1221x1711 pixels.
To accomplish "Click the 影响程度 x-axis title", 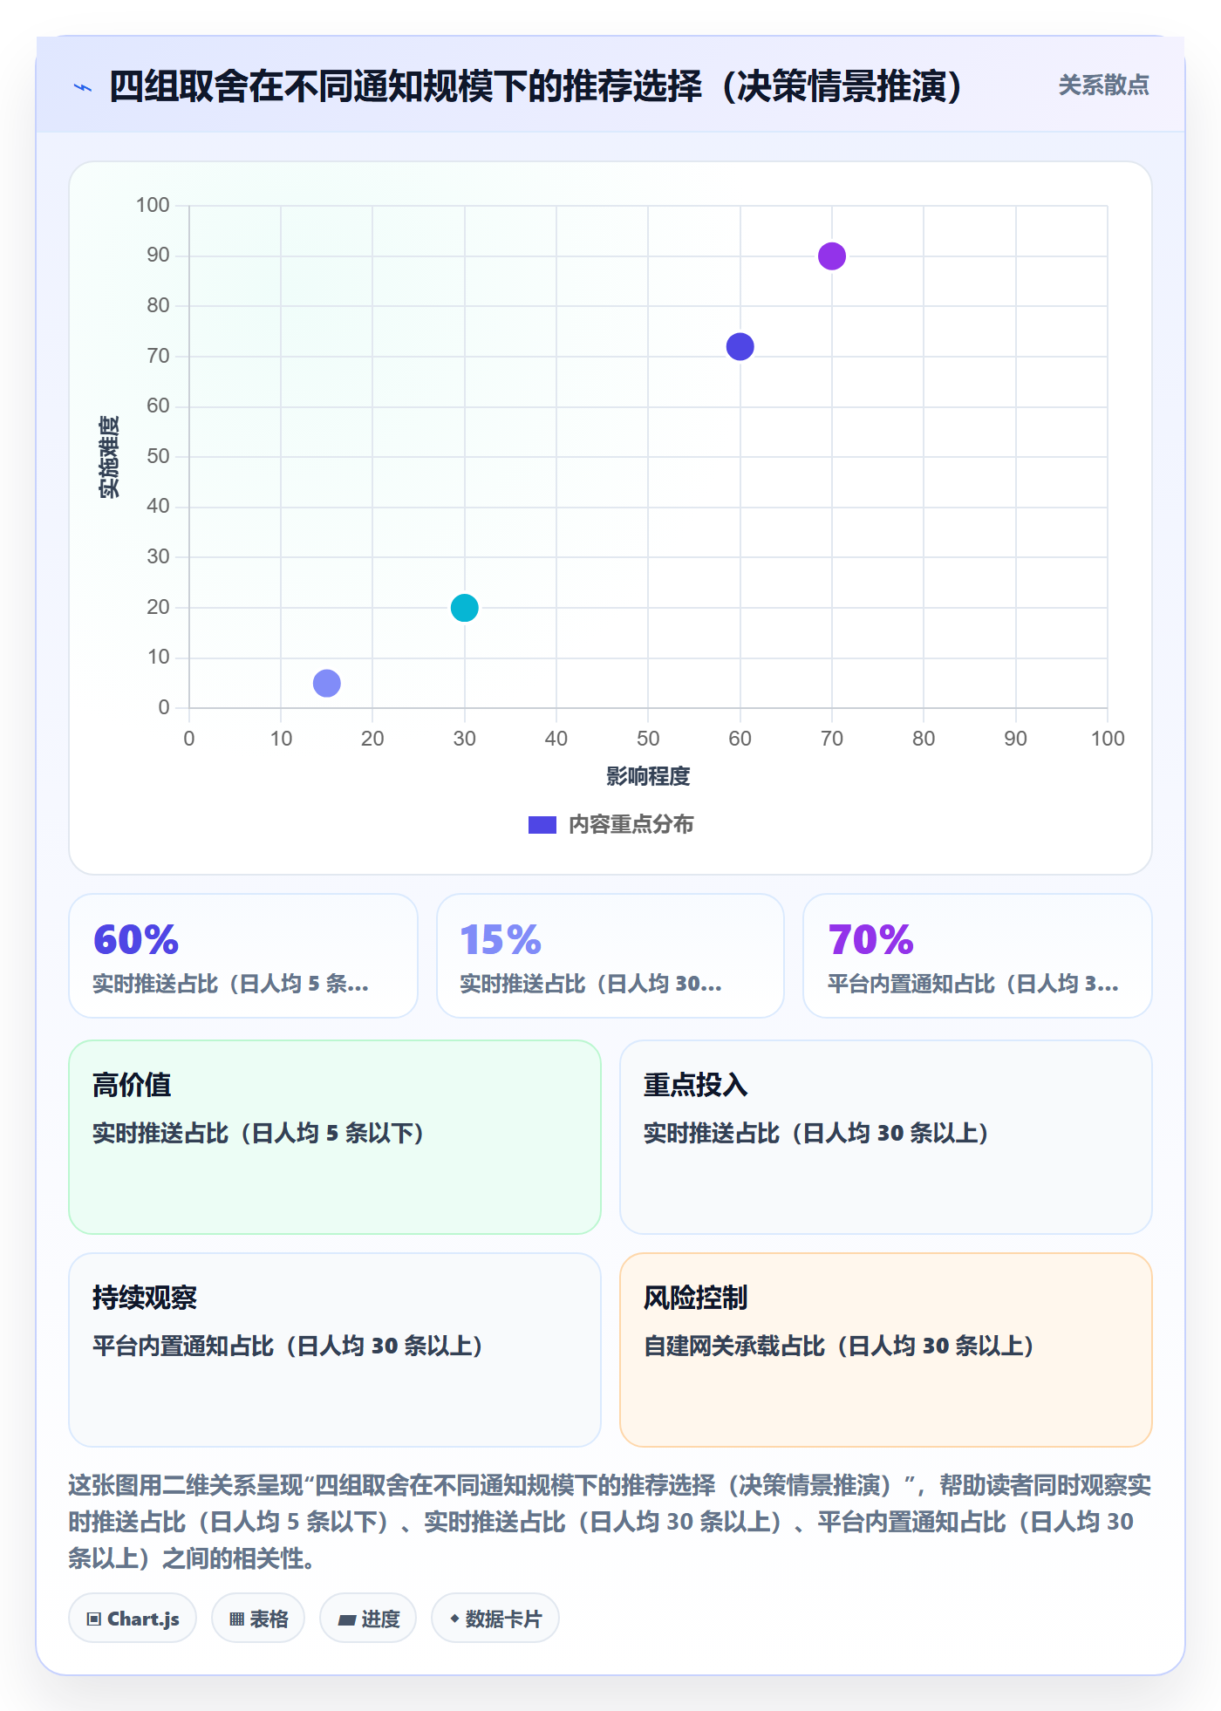I will pyautogui.click(x=648, y=776).
